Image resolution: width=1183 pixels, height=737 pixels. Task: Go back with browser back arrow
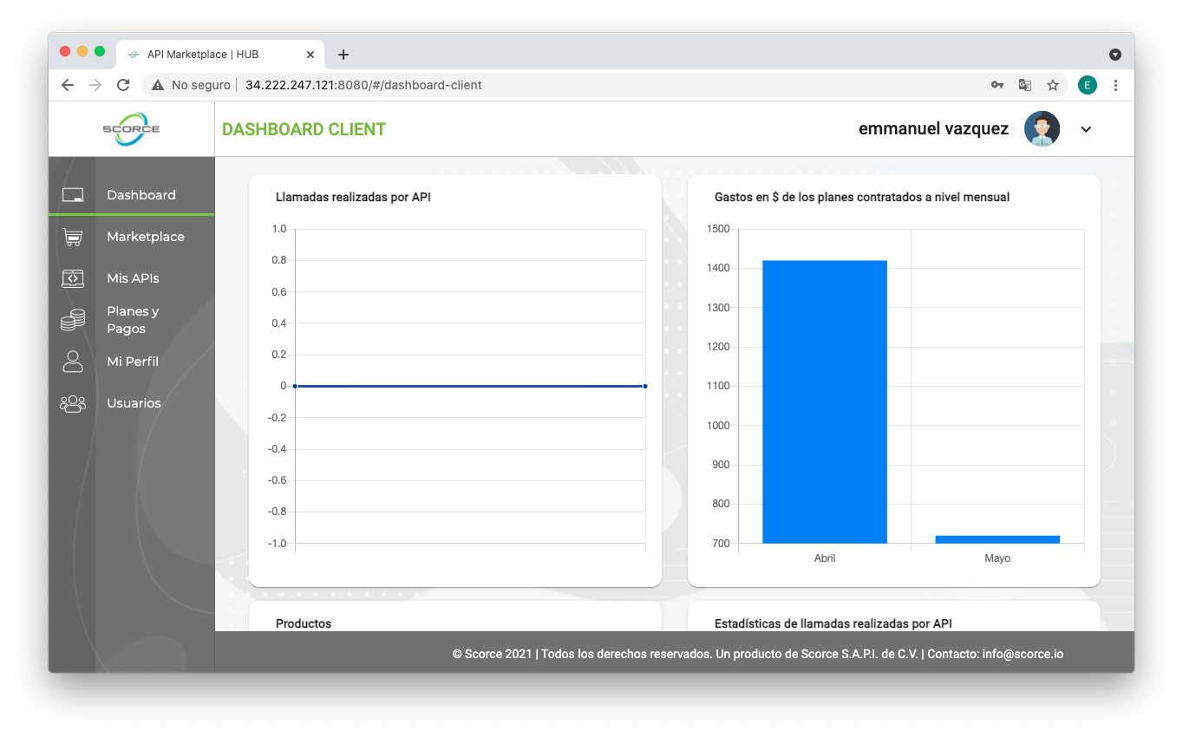pos(68,85)
